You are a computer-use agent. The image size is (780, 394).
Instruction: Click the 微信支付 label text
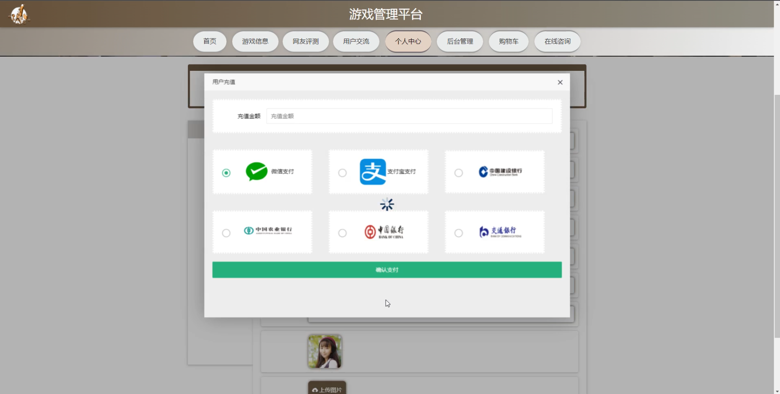point(282,171)
